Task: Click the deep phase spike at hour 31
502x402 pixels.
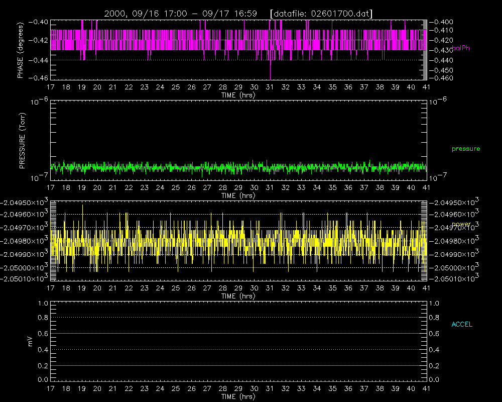Action: click(x=271, y=69)
